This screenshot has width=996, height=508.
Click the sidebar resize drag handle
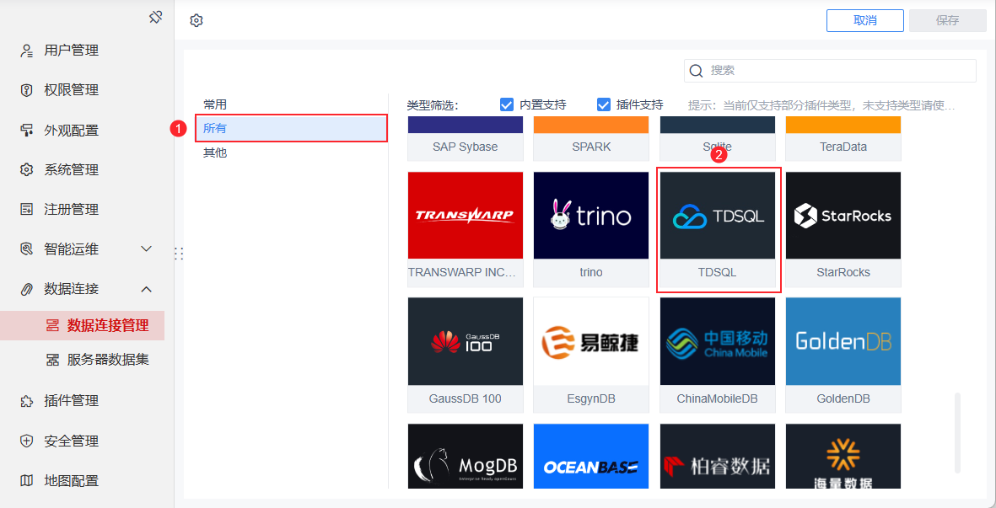(x=179, y=254)
